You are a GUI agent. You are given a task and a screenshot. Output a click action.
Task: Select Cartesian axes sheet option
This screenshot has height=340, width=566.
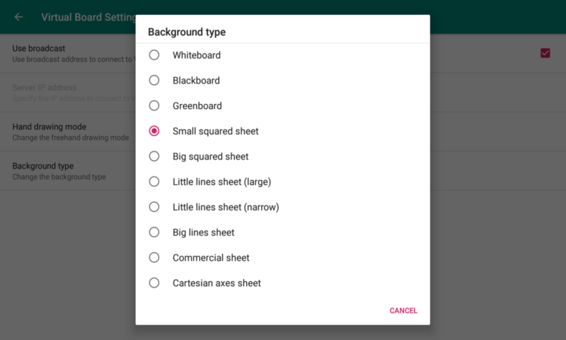[154, 283]
